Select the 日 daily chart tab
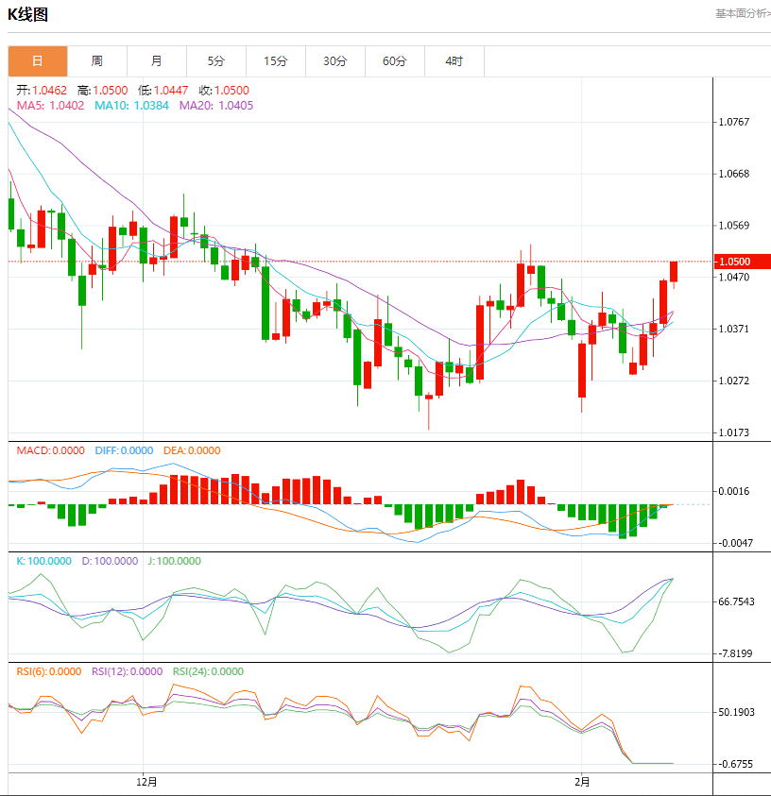Screen dimensions: 771x796 coord(38,61)
